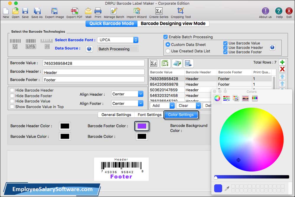This screenshot has height=197, width=295.
Task: Click the Barcode Value Color swatch
Action: (65, 136)
